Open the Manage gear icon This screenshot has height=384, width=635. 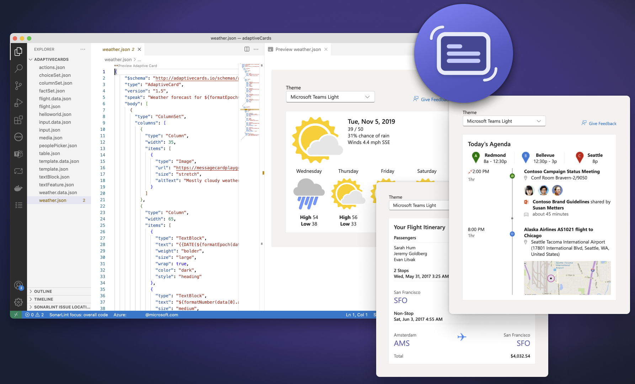point(18,302)
